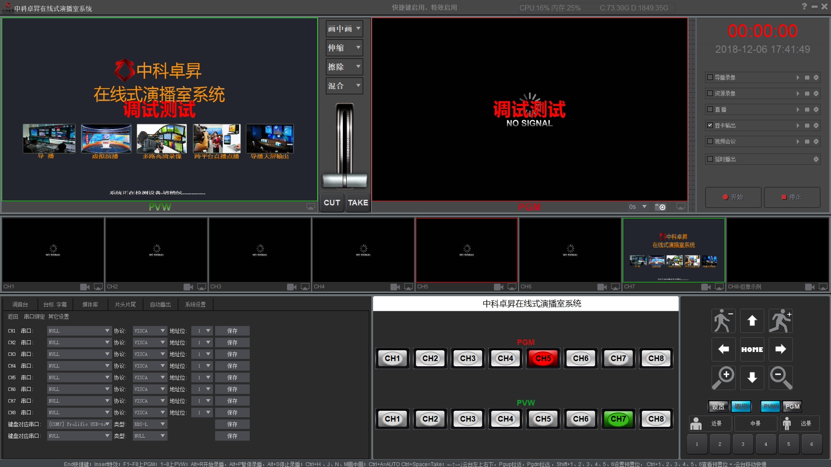The height and width of the screenshot is (467, 831).
Task: Click the help question mark icon
Action: click(804, 6)
